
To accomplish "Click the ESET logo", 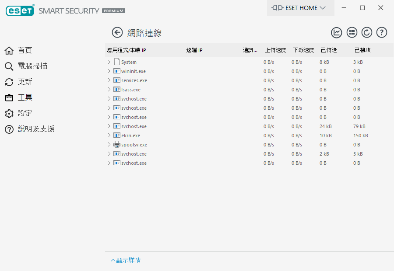I will (x=20, y=10).
